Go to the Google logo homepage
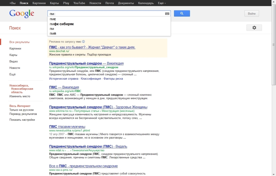Image resolution: width=276 pixels, height=176 pixels. (22, 13)
